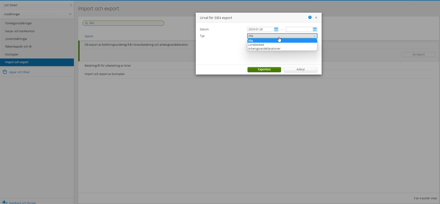
Task: Open the end date calendar picker
Action: pyautogui.click(x=315, y=29)
